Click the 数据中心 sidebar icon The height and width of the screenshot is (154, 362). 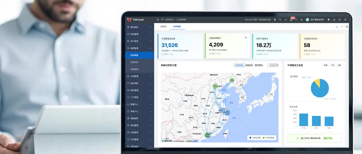tap(128, 104)
